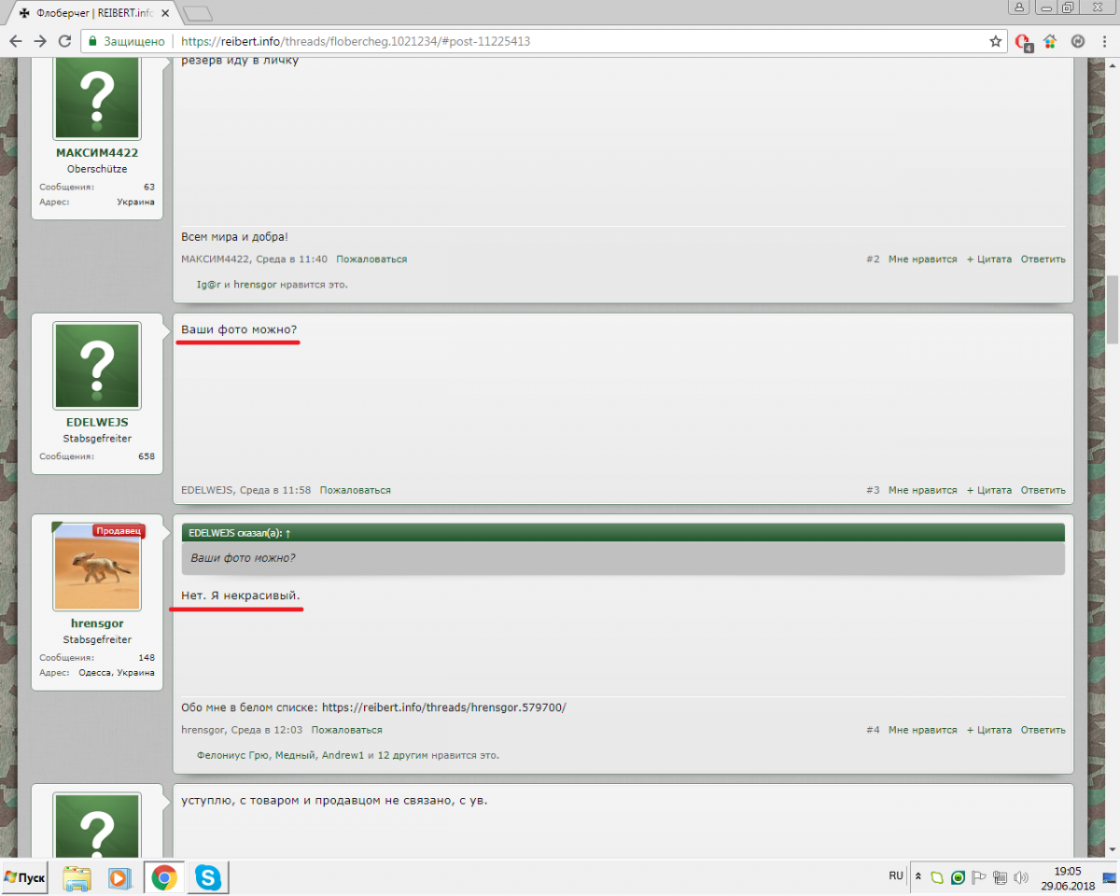Open the Windows Пуск start button

pyautogui.click(x=25, y=877)
